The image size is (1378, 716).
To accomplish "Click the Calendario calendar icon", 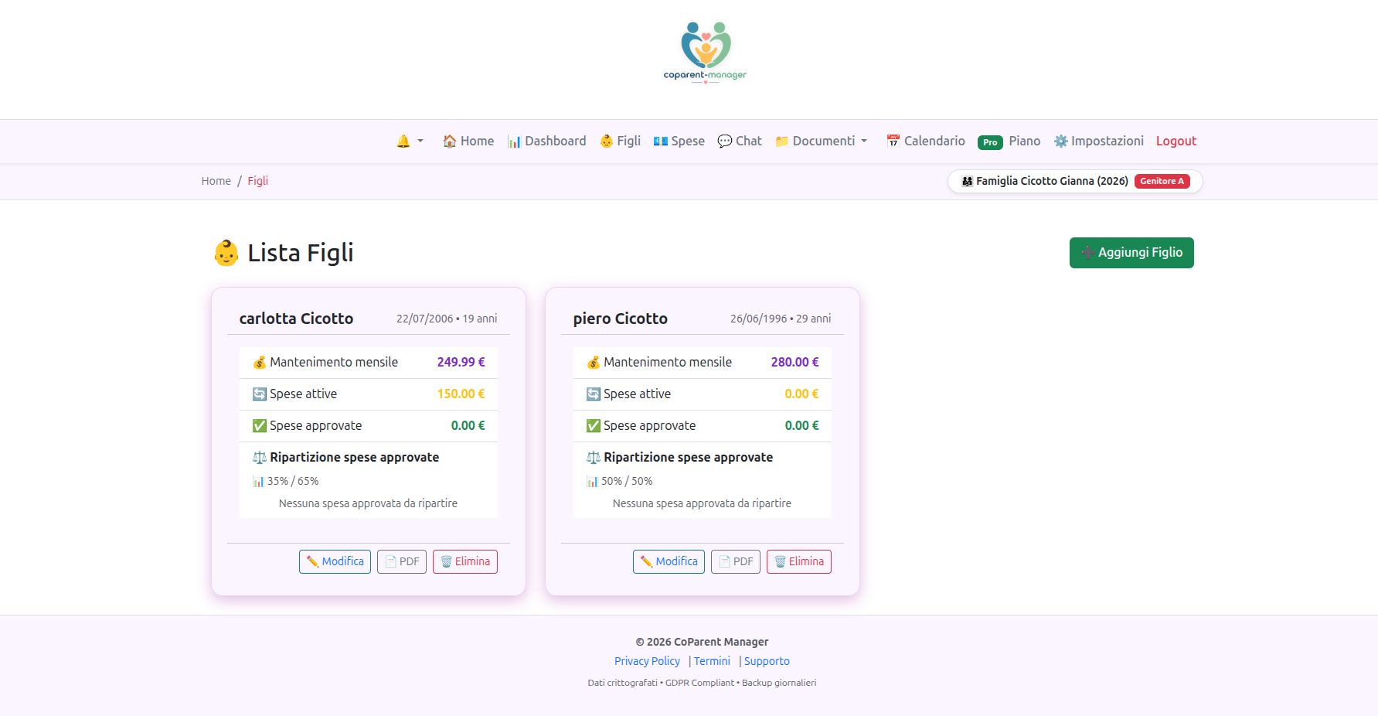I will click(x=893, y=141).
